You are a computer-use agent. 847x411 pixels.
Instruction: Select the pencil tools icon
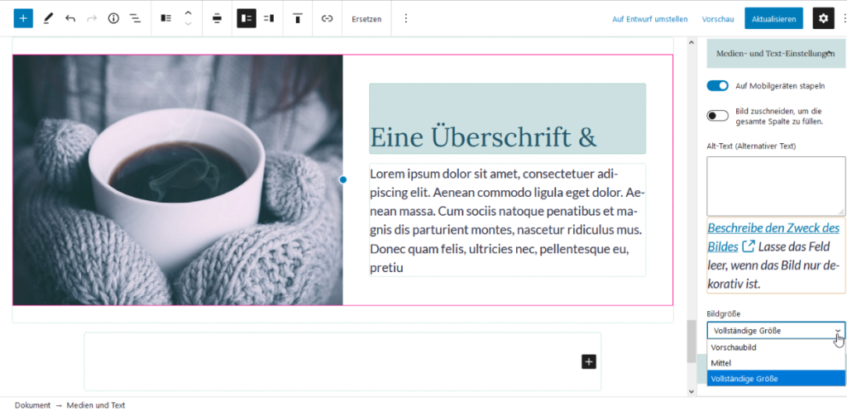pyautogui.click(x=48, y=18)
